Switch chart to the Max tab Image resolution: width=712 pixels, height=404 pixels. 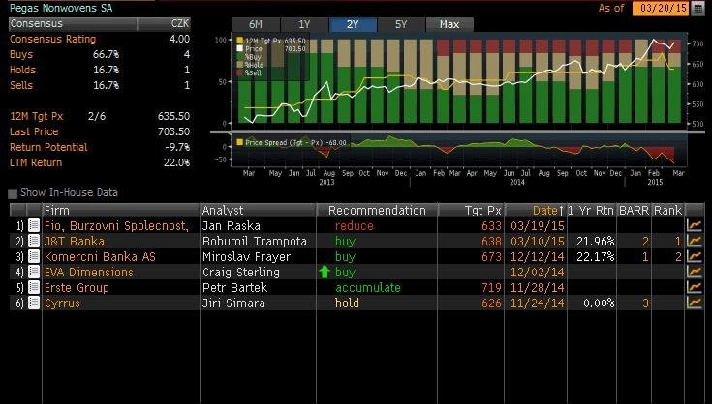[449, 24]
